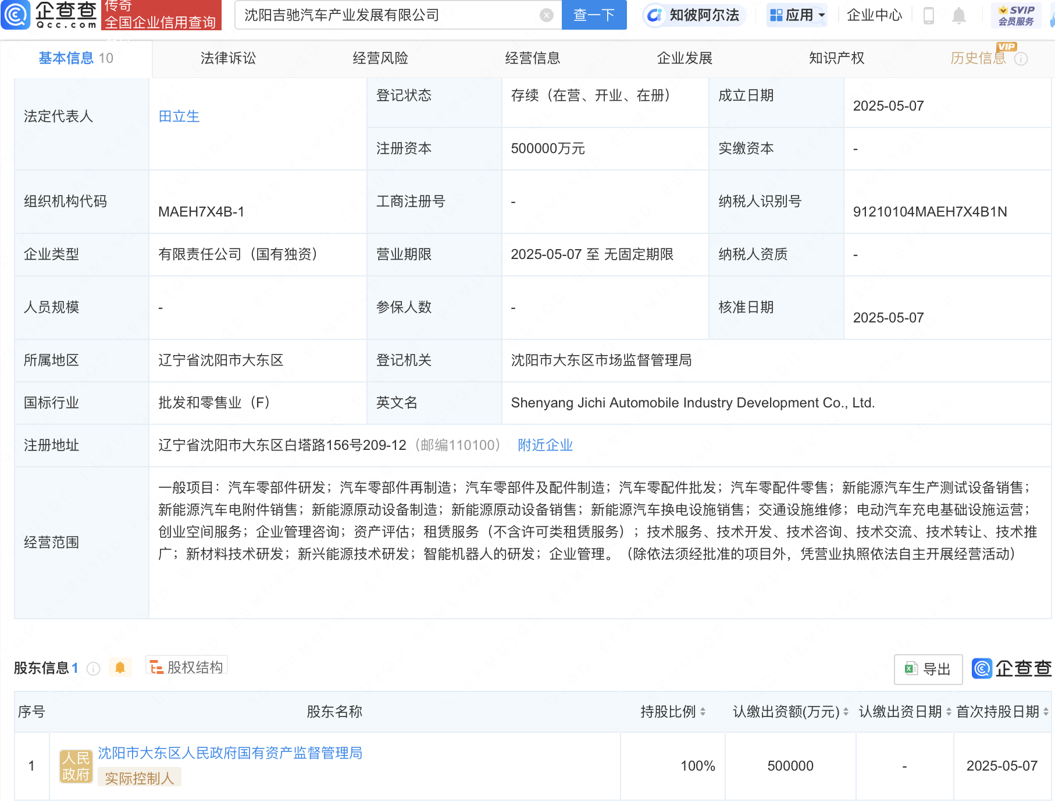Screen dimensions: 1055x802
Task: Open the 经营信息 tab
Action: (533, 58)
